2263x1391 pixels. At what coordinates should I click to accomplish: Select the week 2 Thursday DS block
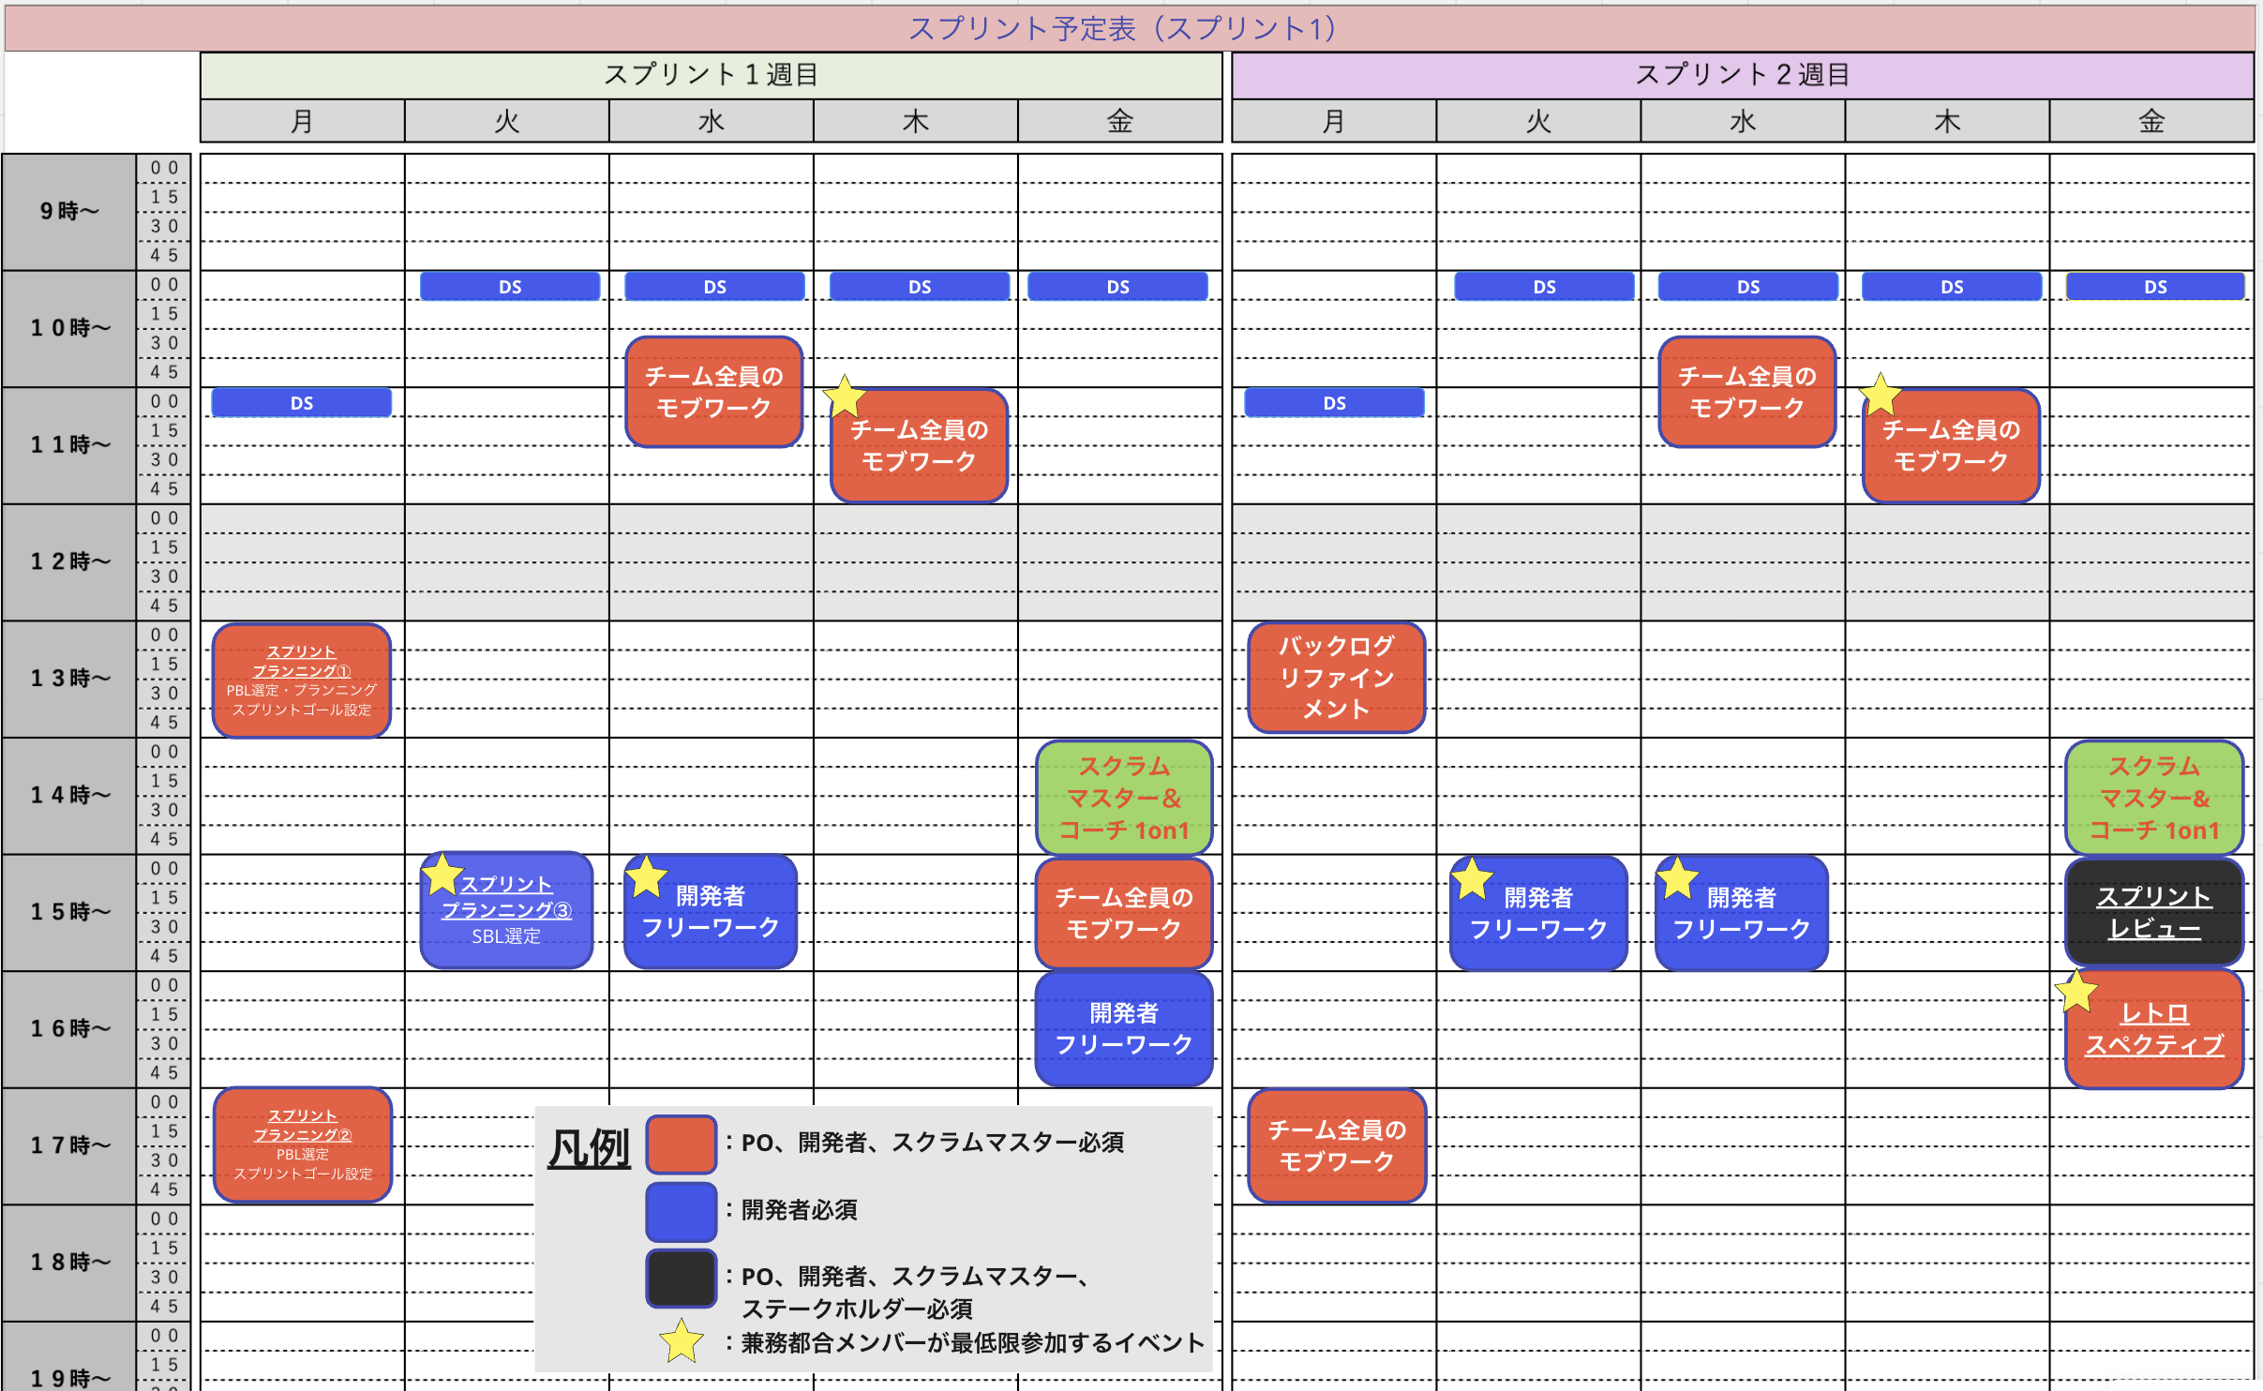(1952, 287)
